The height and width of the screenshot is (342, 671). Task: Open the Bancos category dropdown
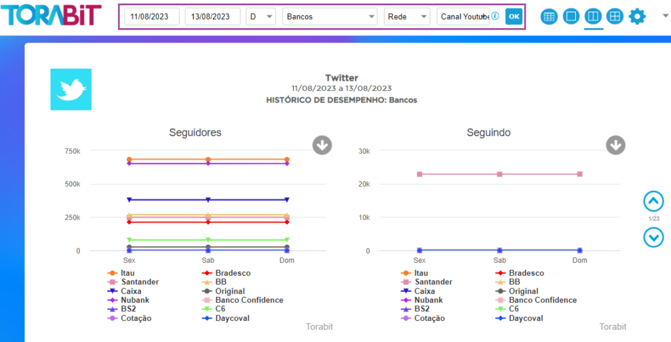[330, 16]
